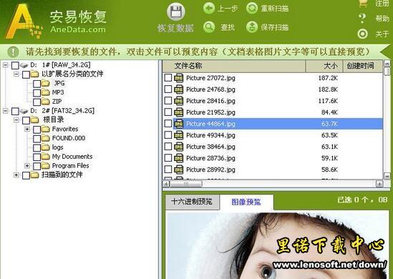Click the horizontal scrollbar thumb of file list

(x=186, y=184)
